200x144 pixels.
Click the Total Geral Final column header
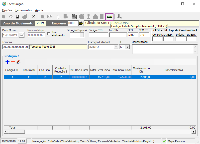coord(121,70)
